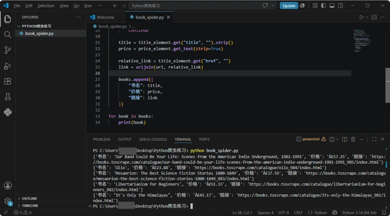Open the Python environments view icon
This screenshot has width=390, height=216.
coord(8,112)
